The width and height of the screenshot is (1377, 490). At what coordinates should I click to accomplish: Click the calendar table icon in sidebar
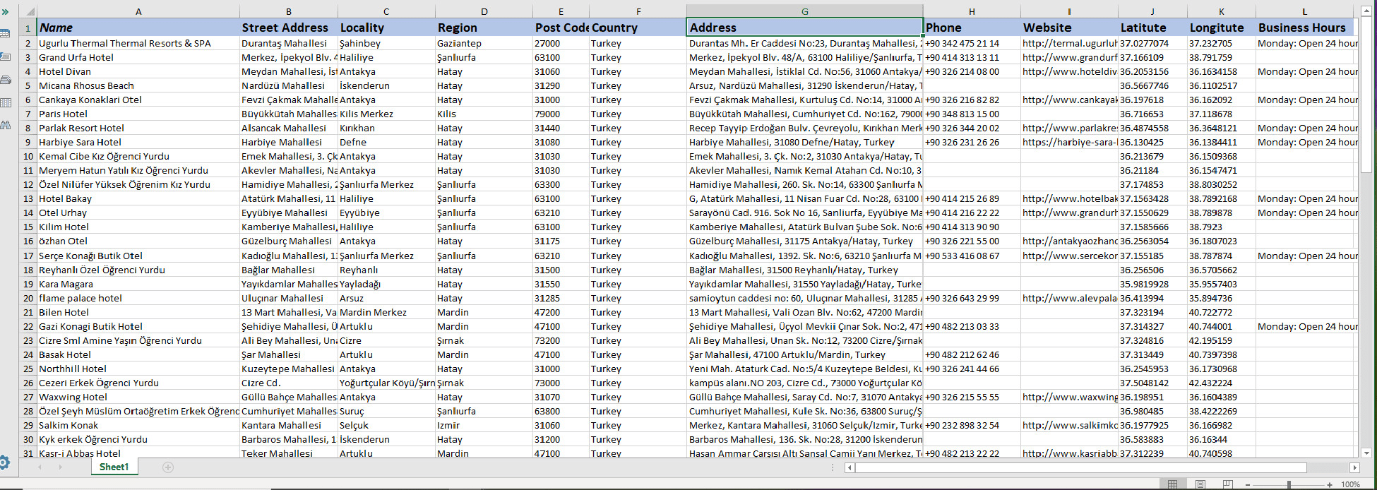click(5, 33)
